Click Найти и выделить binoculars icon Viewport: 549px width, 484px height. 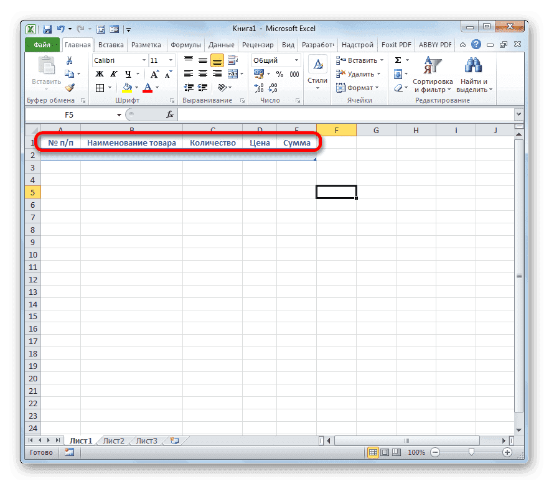pyautogui.click(x=472, y=65)
